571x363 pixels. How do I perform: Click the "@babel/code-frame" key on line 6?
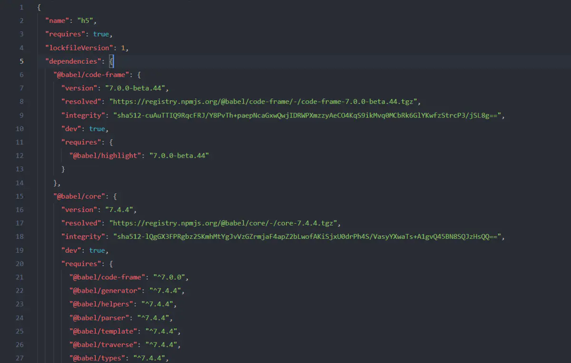pos(91,75)
